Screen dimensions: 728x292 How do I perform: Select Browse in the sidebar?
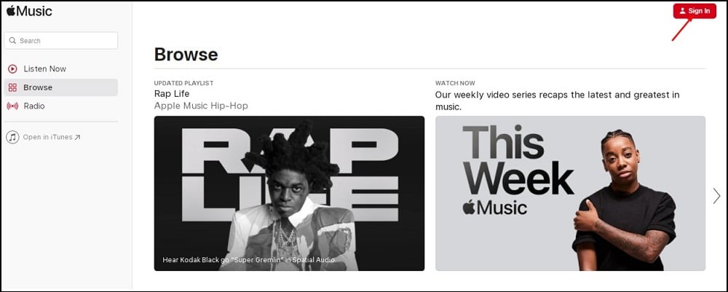61,87
